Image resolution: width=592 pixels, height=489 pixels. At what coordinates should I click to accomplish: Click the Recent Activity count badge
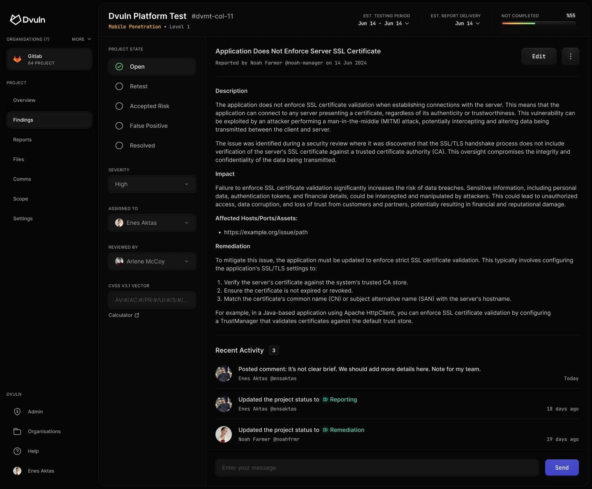click(274, 350)
